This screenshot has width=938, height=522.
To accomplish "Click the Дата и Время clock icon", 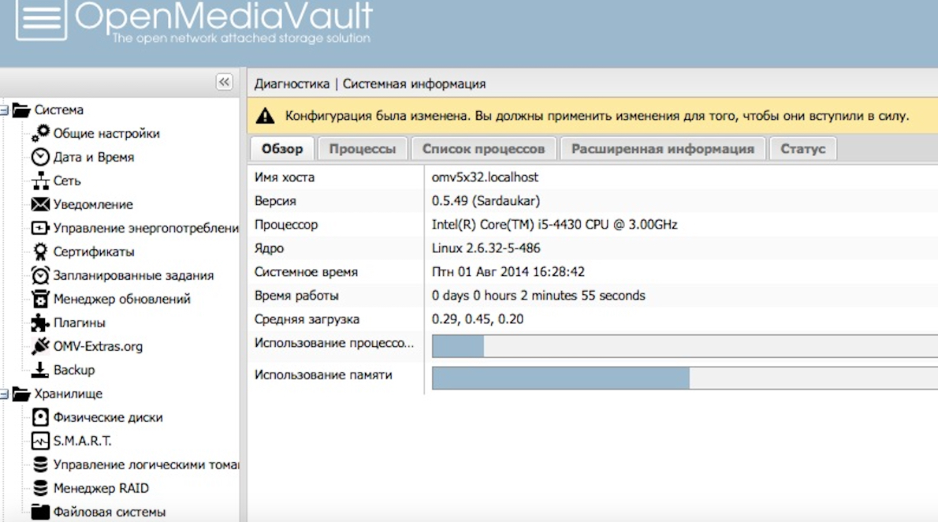I will 40,157.
